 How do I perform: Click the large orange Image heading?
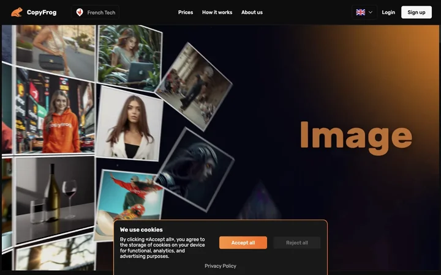click(x=356, y=137)
